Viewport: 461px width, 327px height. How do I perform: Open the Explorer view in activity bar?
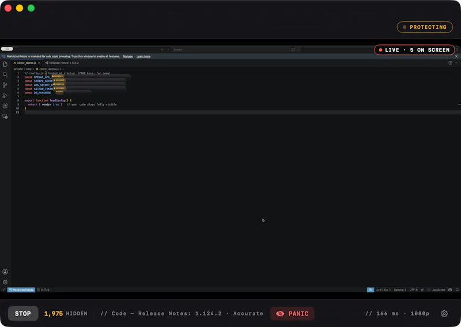point(5,64)
